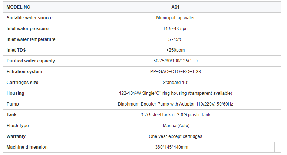Select the ≤250ppm TDS value

pyautogui.click(x=175, y=50)
